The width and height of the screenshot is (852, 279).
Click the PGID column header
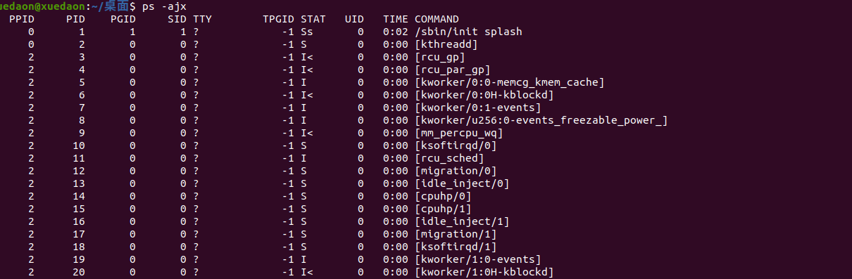click(124, 19)
